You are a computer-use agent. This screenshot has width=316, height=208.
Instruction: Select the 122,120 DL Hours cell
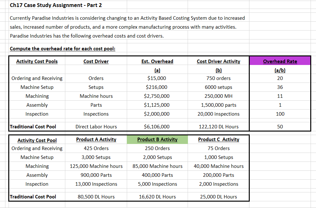coord(218,126)
